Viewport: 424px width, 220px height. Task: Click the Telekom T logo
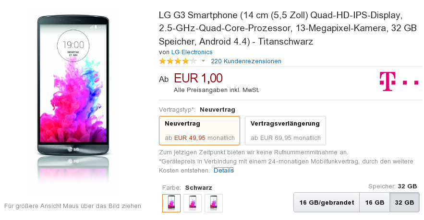coord(399,81)
